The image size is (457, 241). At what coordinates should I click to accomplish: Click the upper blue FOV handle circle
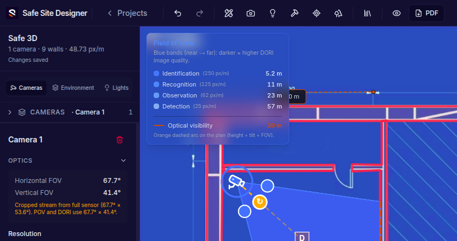click(x=267, y=186)
